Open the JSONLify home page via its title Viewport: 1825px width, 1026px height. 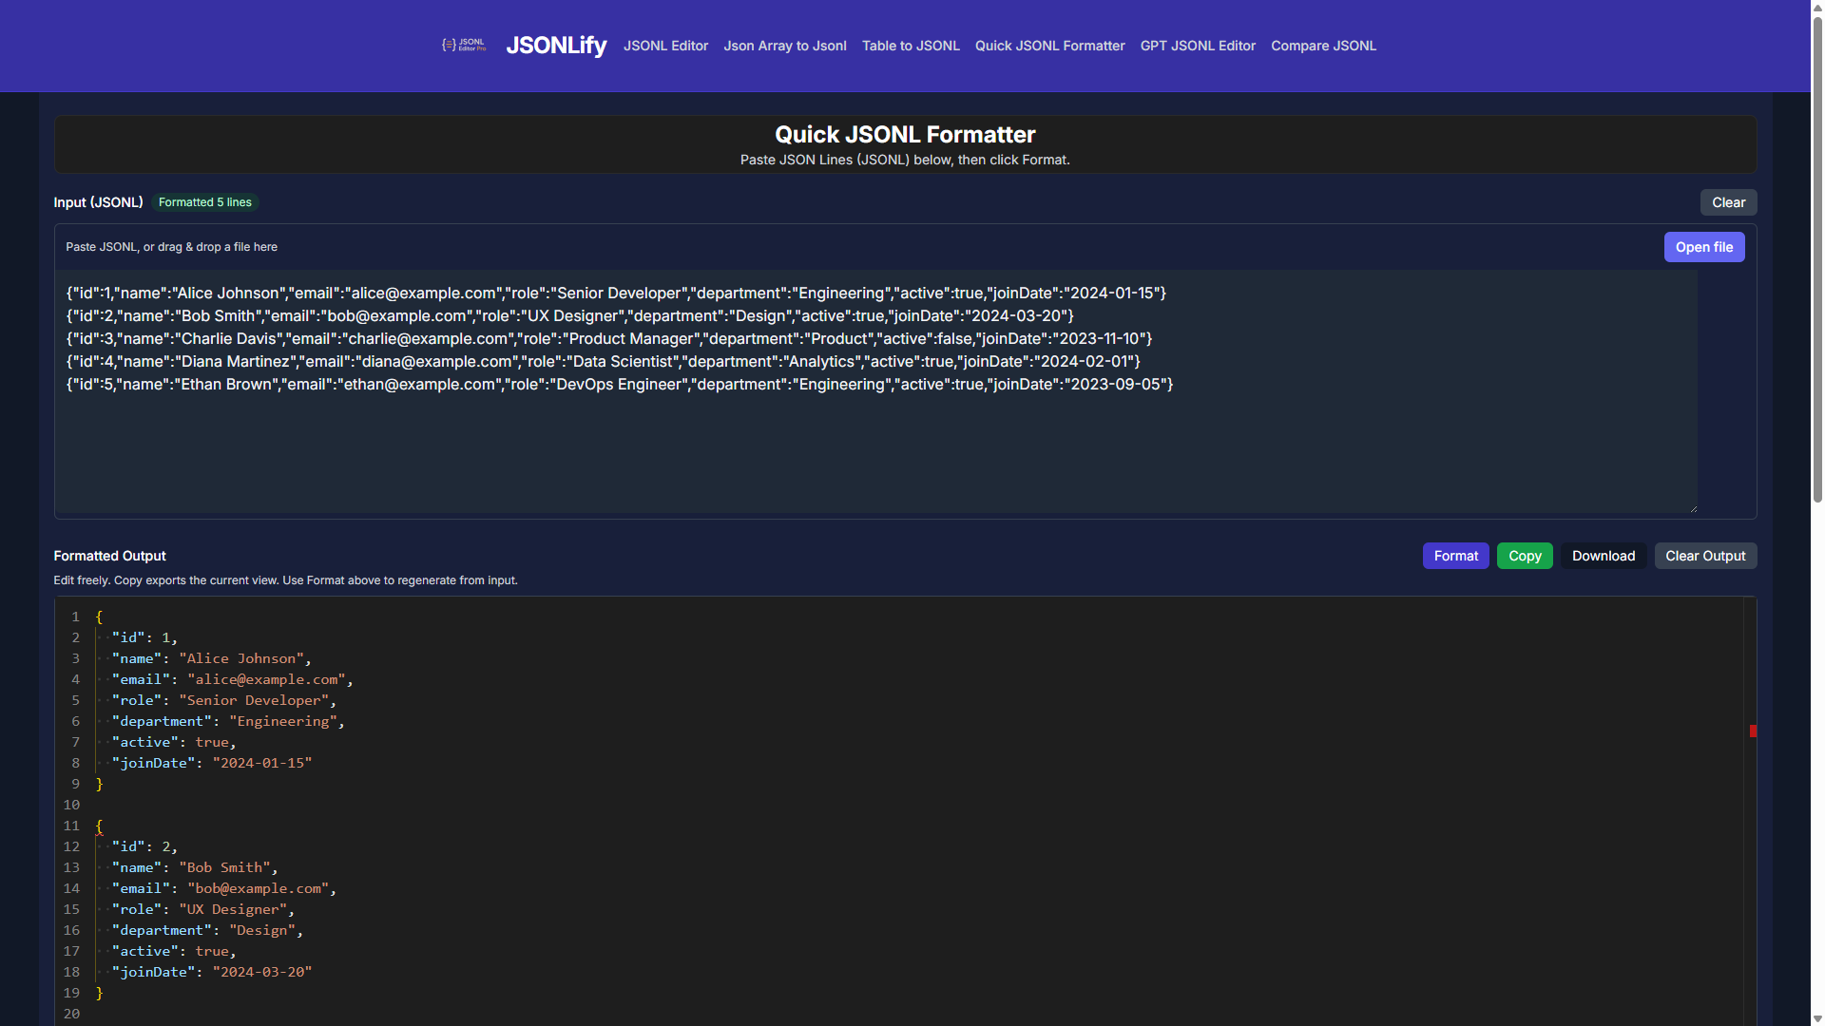(556, 46)
